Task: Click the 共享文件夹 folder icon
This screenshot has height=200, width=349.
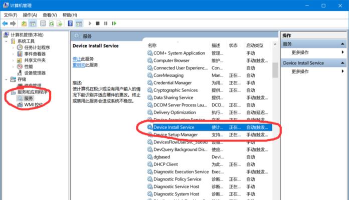Action: 20,60
